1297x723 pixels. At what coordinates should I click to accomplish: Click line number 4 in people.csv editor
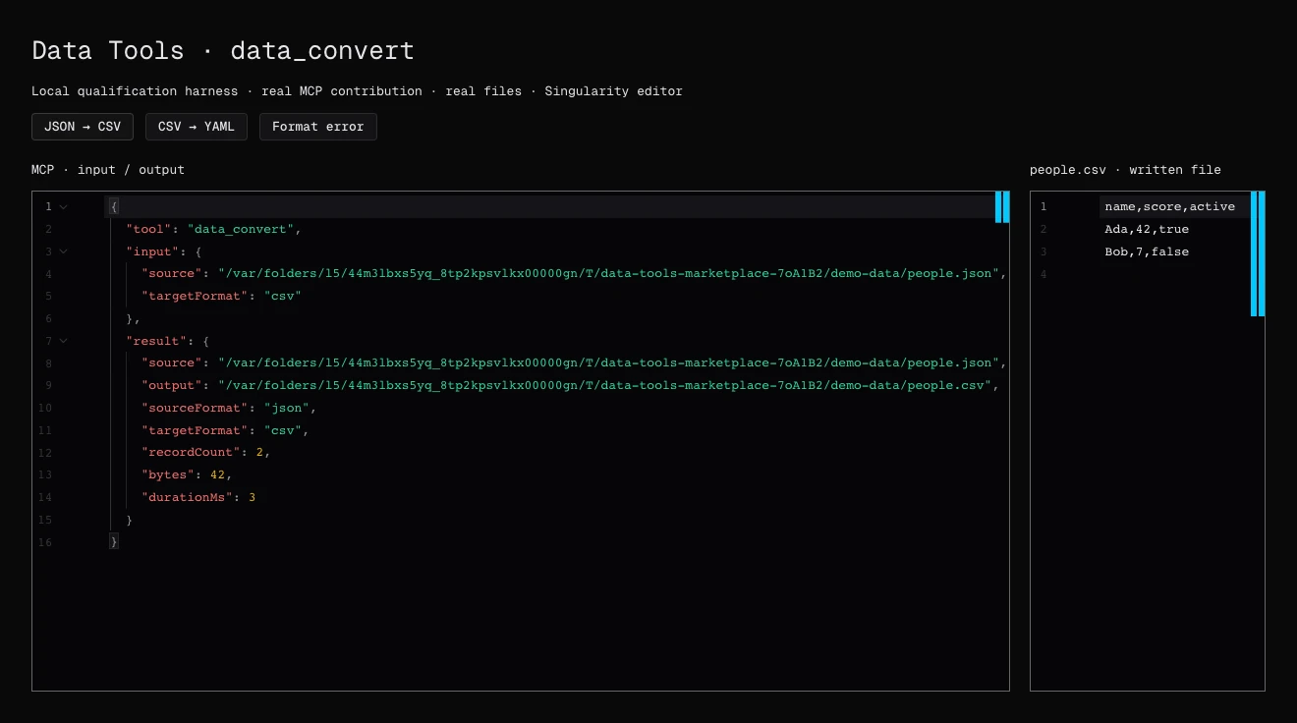[1043, 275]
